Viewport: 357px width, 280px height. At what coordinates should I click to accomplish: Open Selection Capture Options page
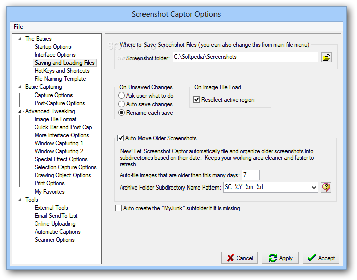(x=65, y=167)
